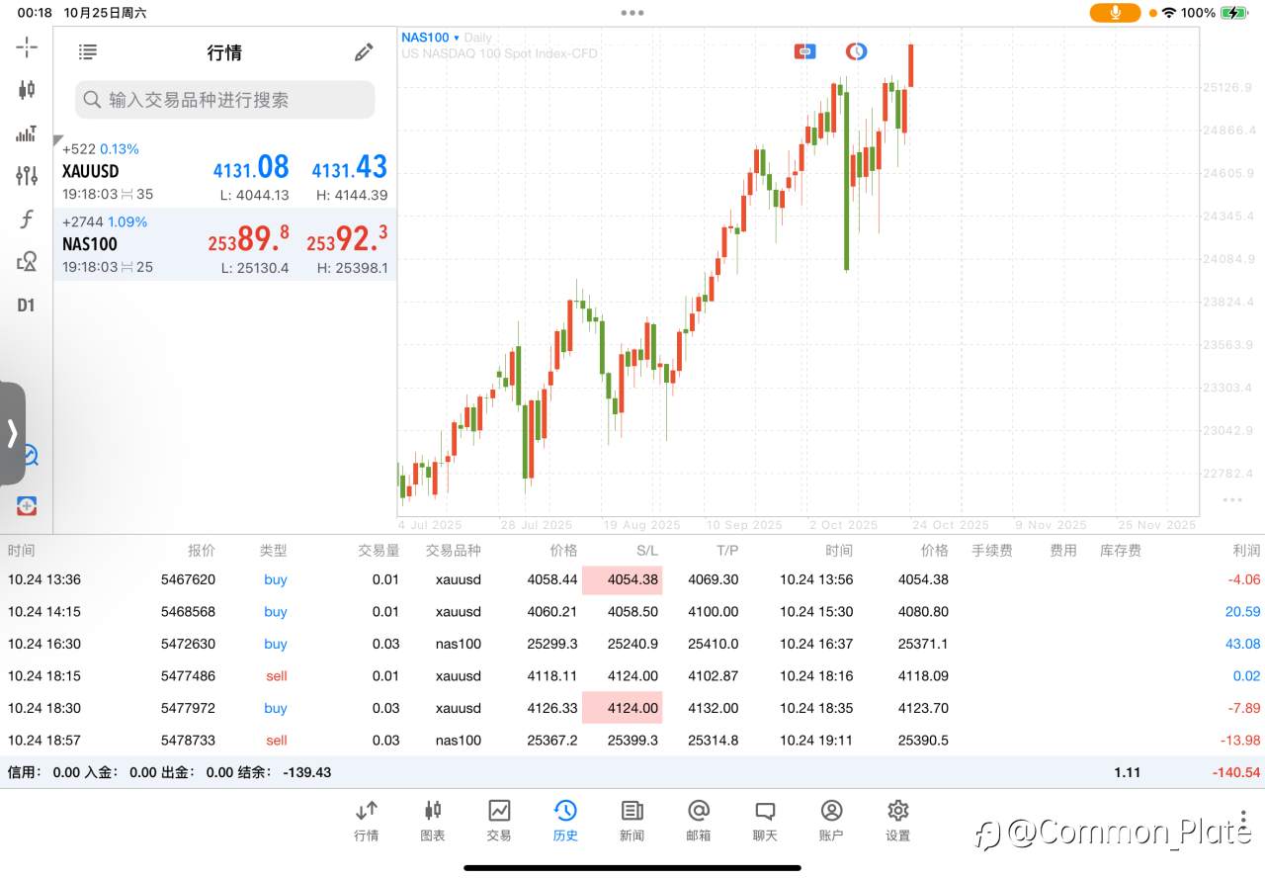Screen dimensions: 1265x879
Task: Open candlestick chart type icon
Action: [x=27, y=90]
